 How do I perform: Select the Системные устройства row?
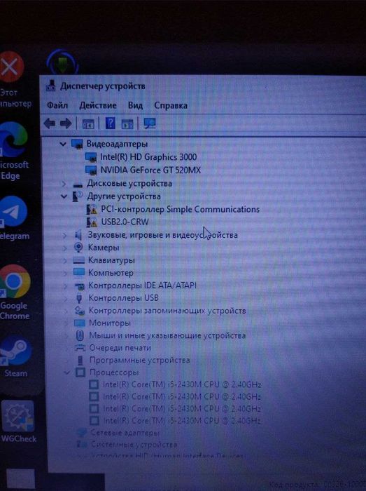[x=134, y=444]
